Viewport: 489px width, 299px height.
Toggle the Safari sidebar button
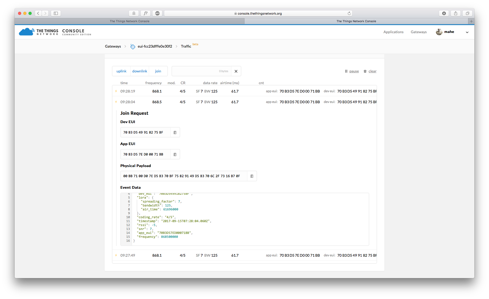(x=56, y=13)
